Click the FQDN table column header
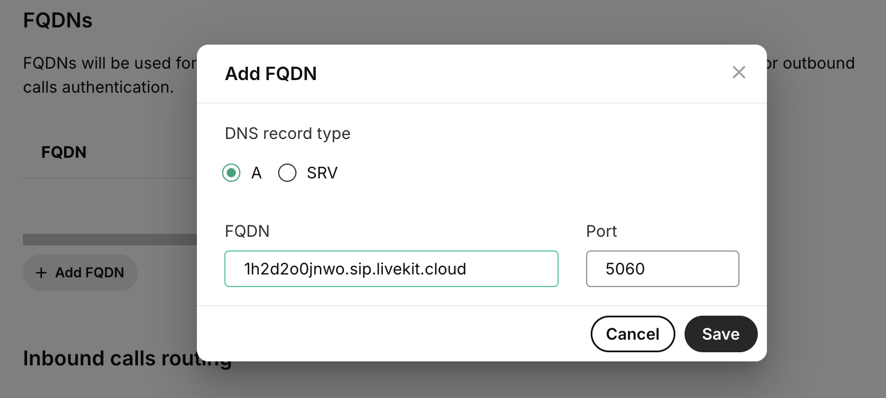Viewport: 886px width, 398px height. 64,152
